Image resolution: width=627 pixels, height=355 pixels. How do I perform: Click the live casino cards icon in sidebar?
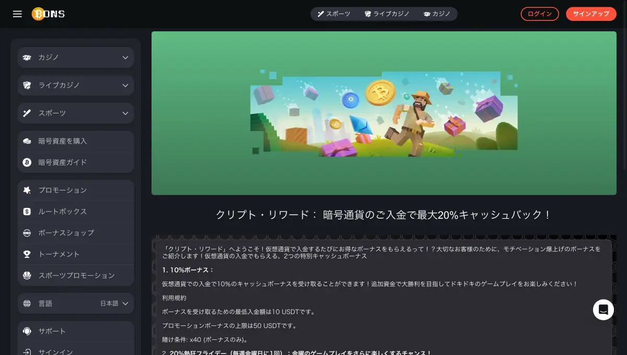27,85
